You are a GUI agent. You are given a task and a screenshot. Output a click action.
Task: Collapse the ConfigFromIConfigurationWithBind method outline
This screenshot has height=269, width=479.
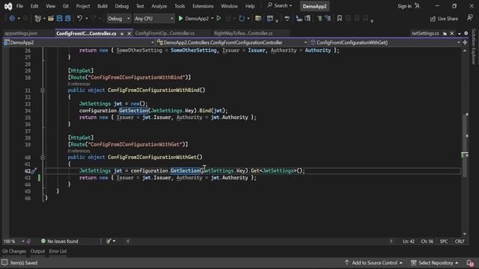[43, 90]
